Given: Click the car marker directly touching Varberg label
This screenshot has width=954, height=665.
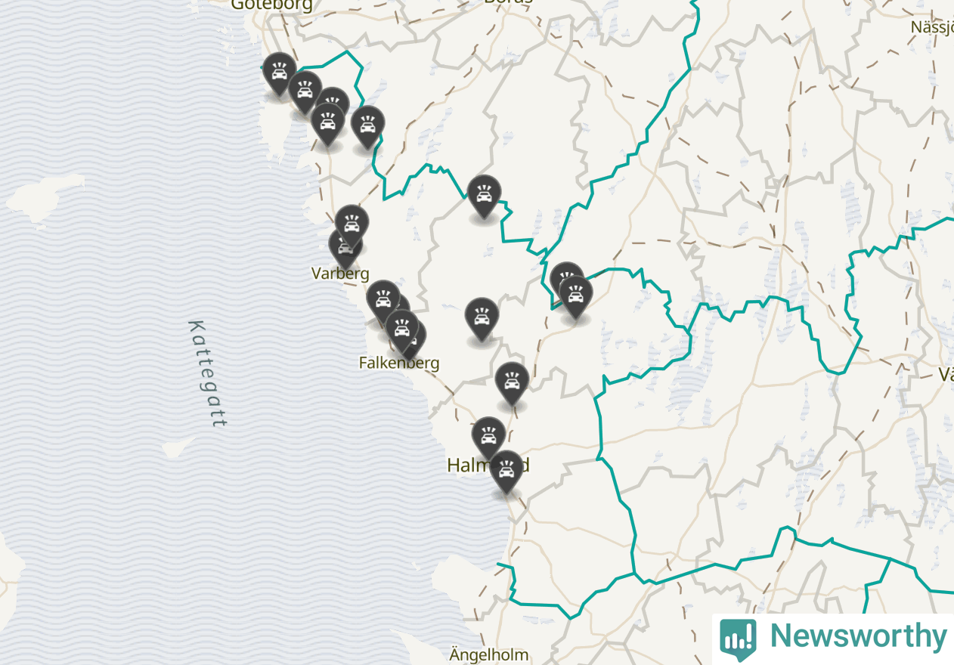Looking at the screenshot, I should [x=345, y=247].
